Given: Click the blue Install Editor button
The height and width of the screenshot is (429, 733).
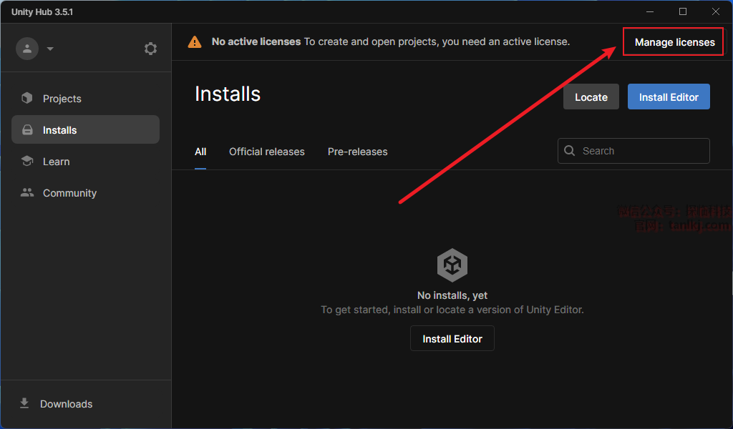Looking at the screenshot, I should tap(669, 97).
